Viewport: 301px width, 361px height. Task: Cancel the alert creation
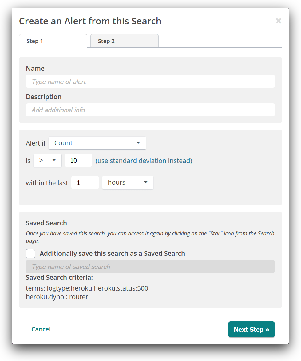41,329
